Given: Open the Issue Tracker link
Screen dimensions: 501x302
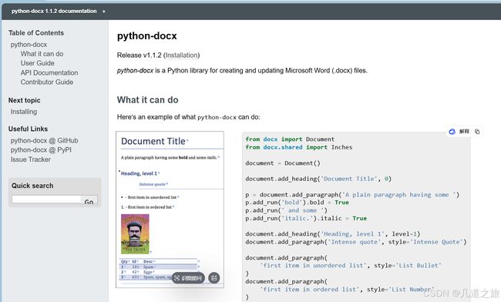Looking at the screenshot, I should pos(31,159).
